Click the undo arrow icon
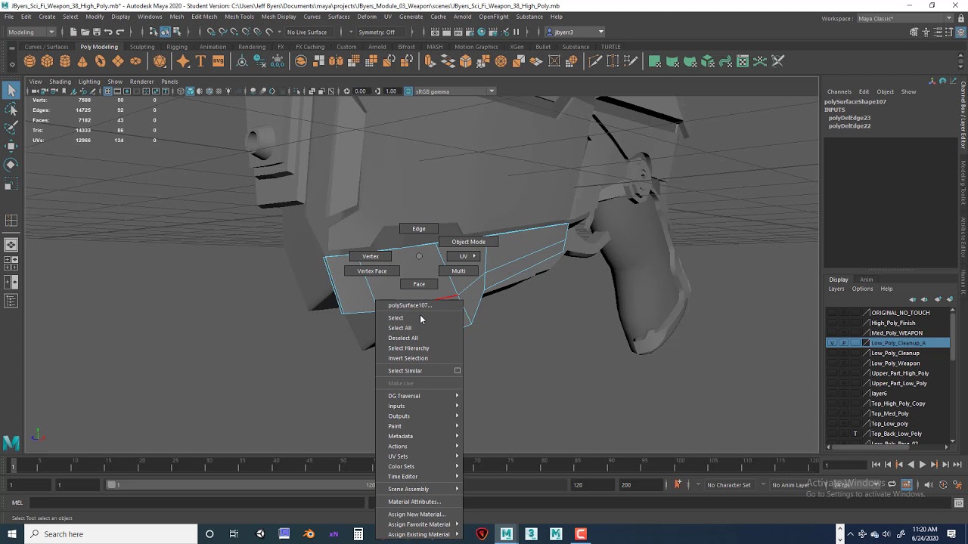This screenshot has width=968, height=544. 108,32
